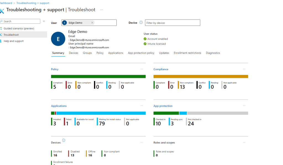Open the Applications card ellipsis menu

pos(141,106)
